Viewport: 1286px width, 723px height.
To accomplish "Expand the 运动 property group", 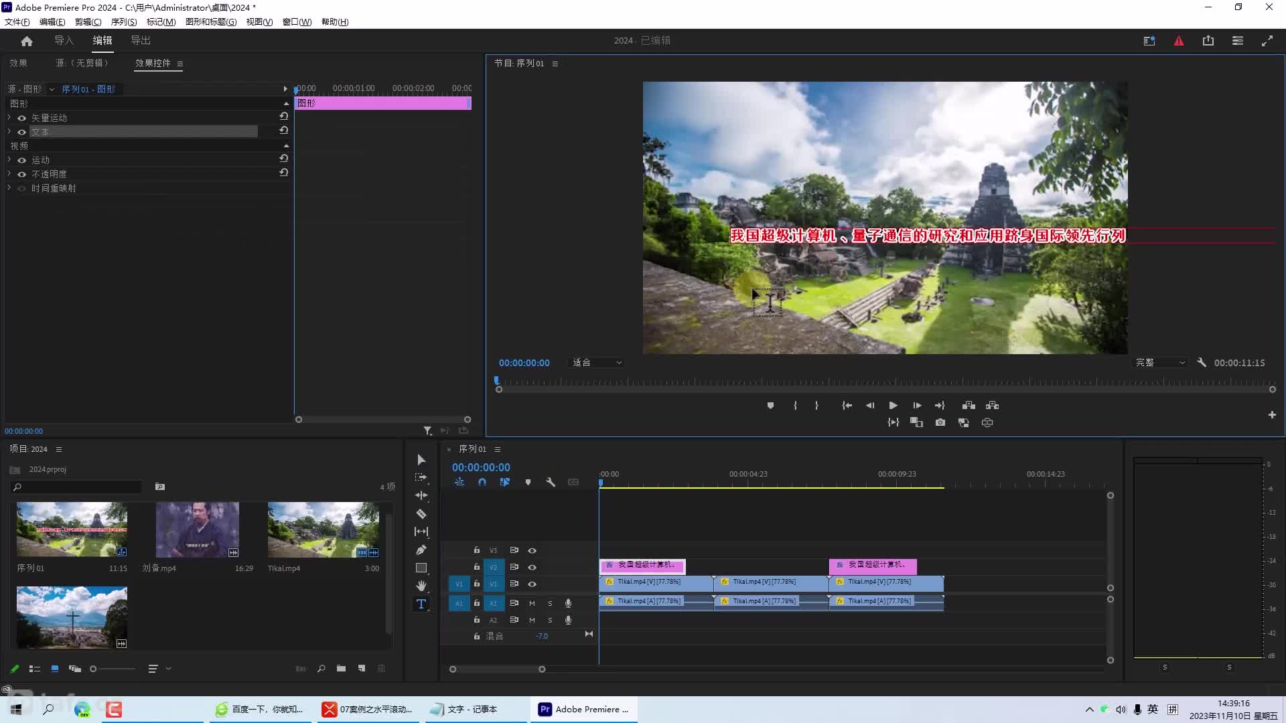I will coord(9,160).
